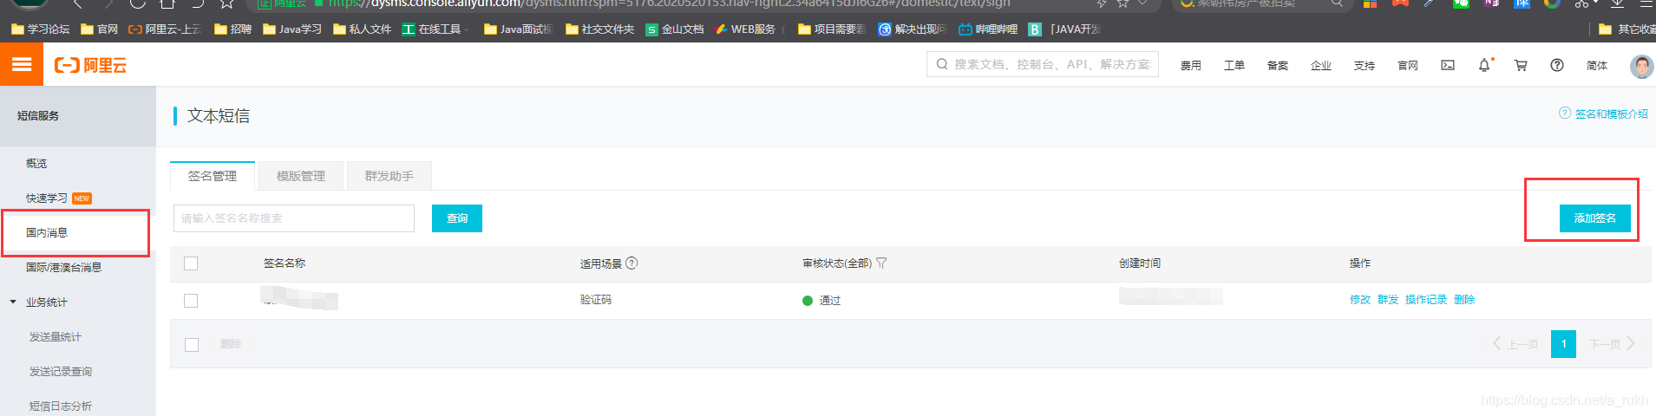Tick the checkbox of the 验证码 signature row
Image resolution: width=1656 pixels, height=416 pixels.
click(191, 301)
